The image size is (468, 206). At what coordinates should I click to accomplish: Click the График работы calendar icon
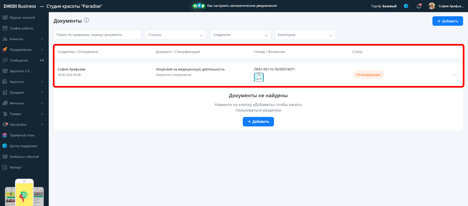pos(5,28)
